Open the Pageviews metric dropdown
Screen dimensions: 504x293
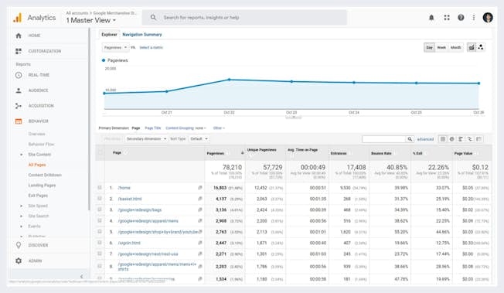(x=116, y=48)
